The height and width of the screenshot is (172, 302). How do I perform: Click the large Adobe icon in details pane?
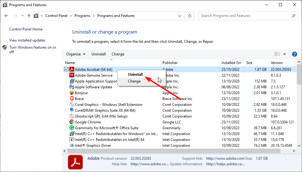75,162
